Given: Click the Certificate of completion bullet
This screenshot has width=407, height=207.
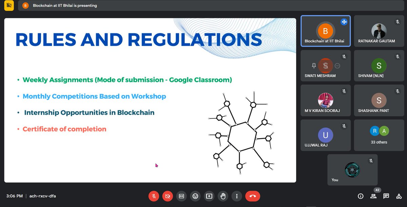Looking at the screenshot, I should tap(64, 129).
